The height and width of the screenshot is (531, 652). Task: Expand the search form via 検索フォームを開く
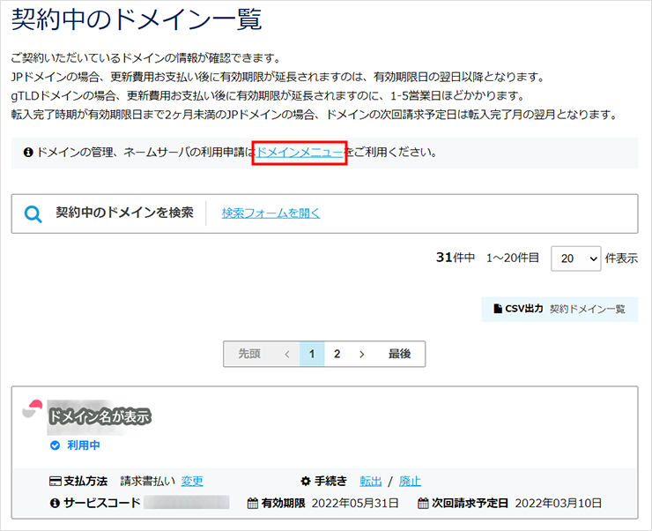pyautogui.click(x=270, y=213)
